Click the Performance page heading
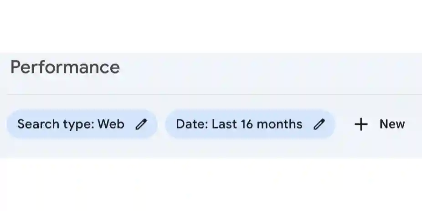The width and height of the screenshot is (422, 211). pyautogui.click(x=65, y=67)
